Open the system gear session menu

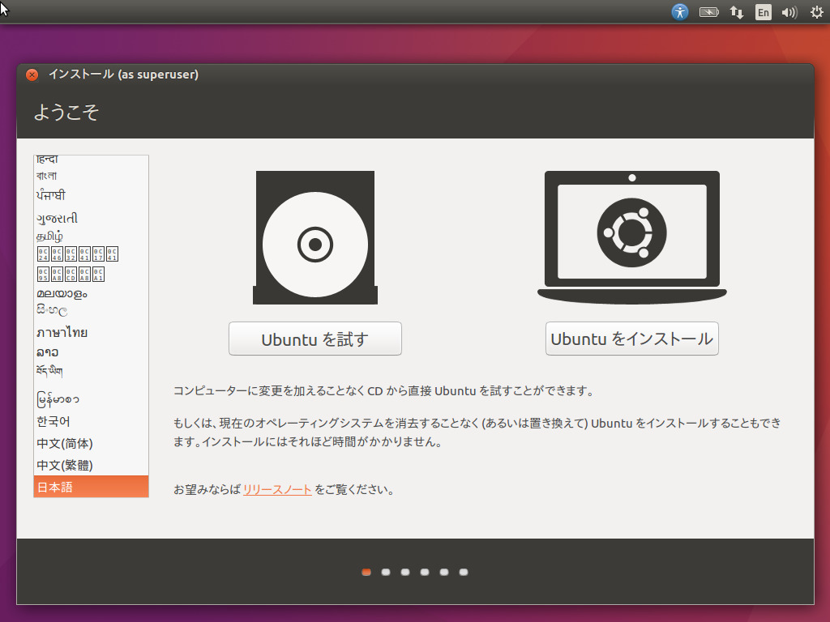coord(817,11)
